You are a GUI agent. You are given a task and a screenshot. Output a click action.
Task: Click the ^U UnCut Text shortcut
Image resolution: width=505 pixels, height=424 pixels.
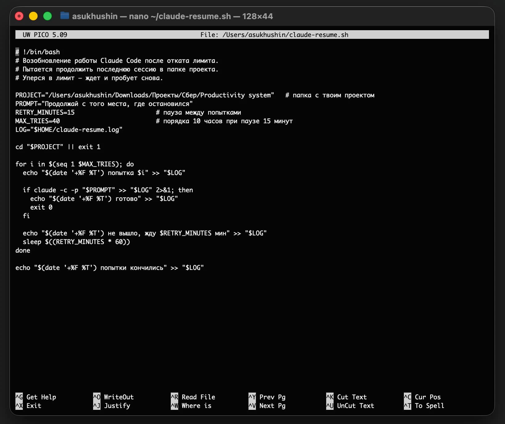pos(350,406)
